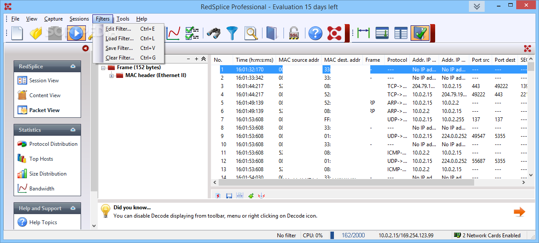Click the binoculars search toolbar icon

click(213, 33)
